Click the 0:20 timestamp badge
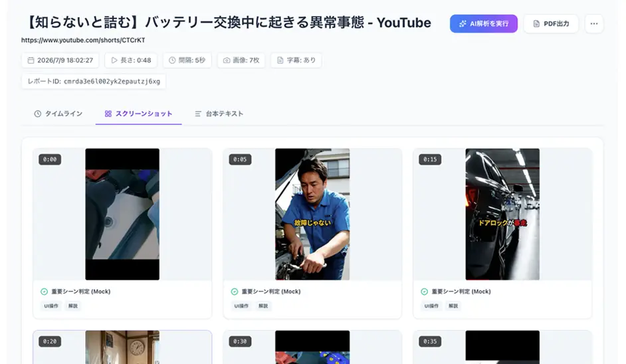Screen dimensions: 626x364 tap(50, 341)
